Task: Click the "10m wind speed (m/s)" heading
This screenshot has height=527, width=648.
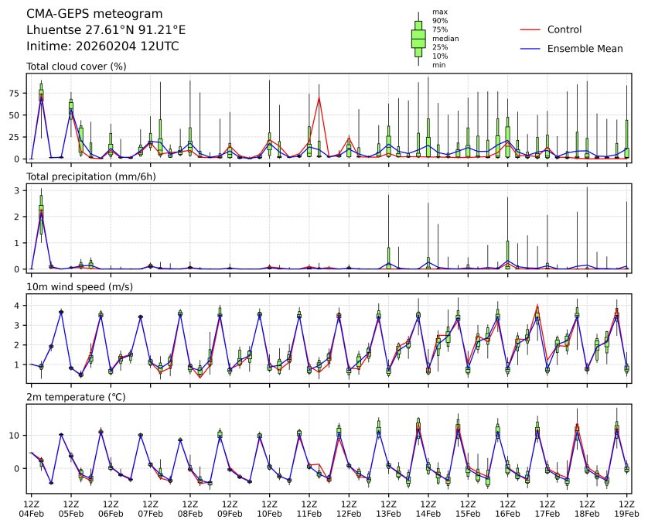Action: click(x=80, y=288)
